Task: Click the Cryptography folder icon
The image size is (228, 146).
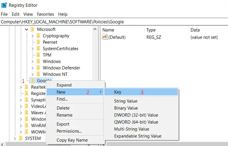Action: (38, 36)
